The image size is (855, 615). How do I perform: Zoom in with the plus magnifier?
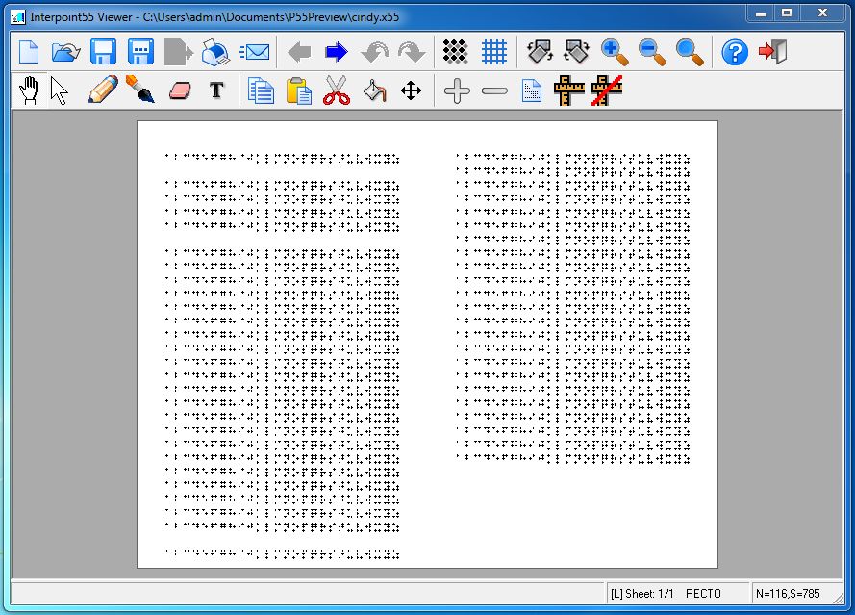(x=614, y=52)
